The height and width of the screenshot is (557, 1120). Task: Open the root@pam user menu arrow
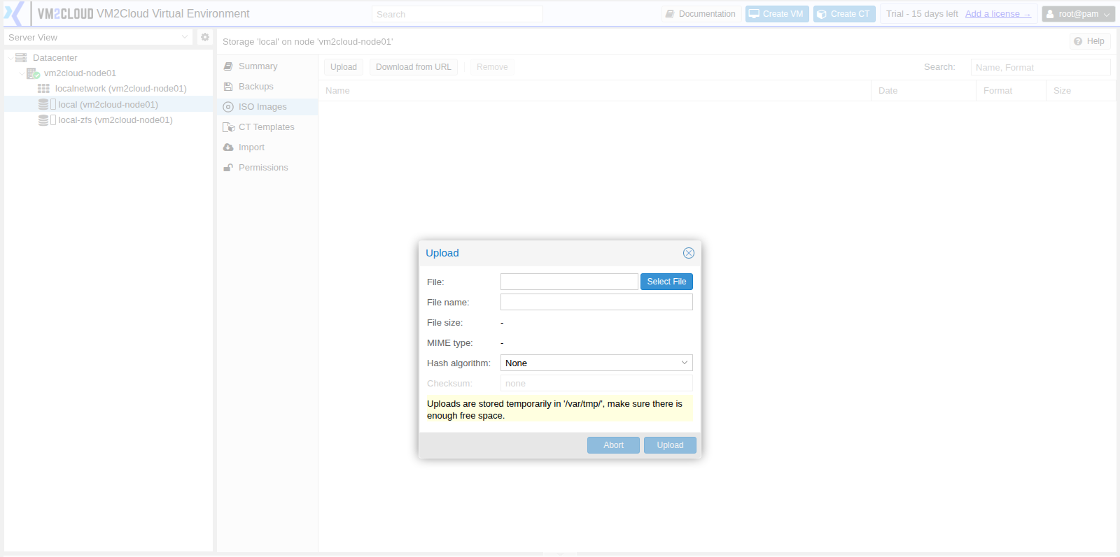(x=1107, y=14)
